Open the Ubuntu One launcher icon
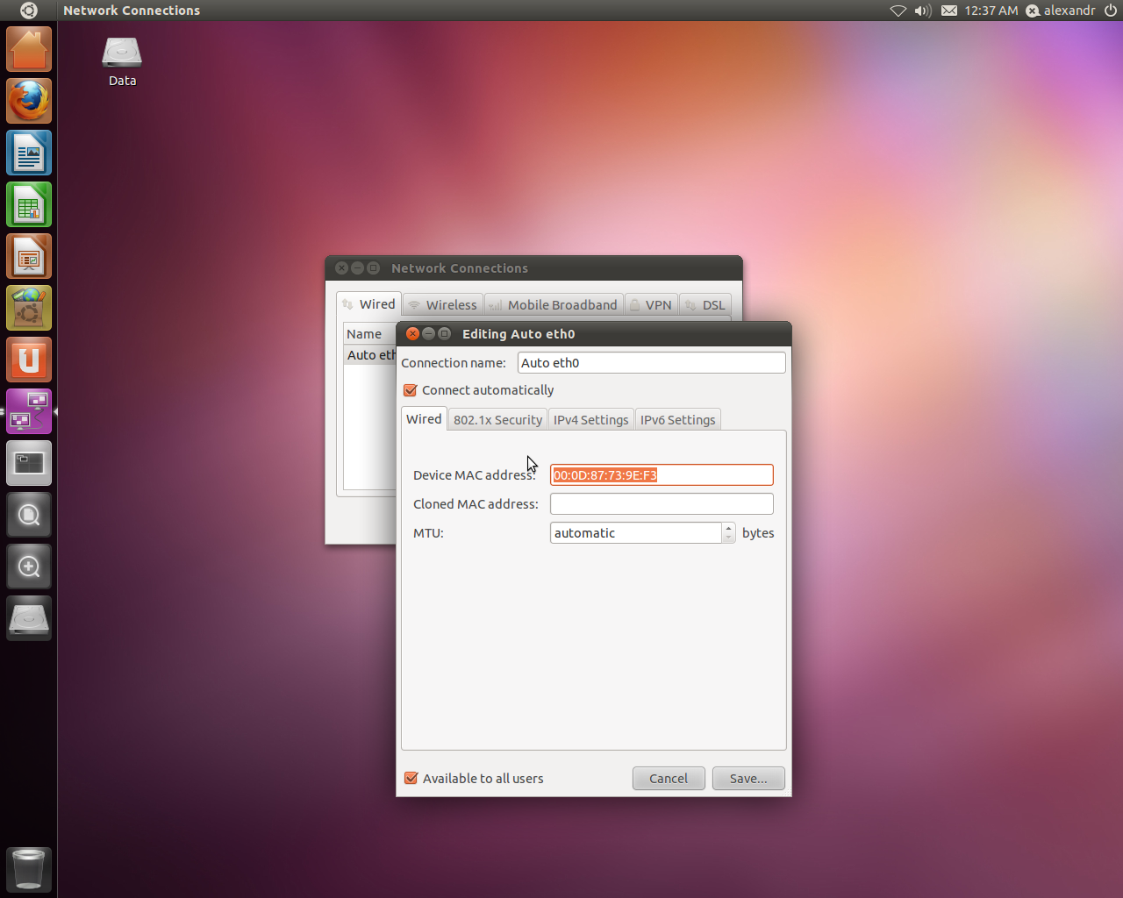The height and width of the screenshot is (898, 1123). coord(29,360)
